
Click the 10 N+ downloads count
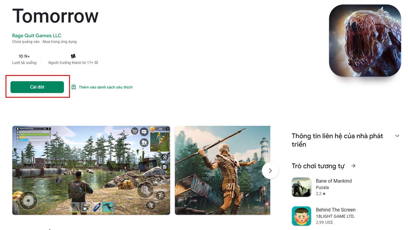[24, 56]
